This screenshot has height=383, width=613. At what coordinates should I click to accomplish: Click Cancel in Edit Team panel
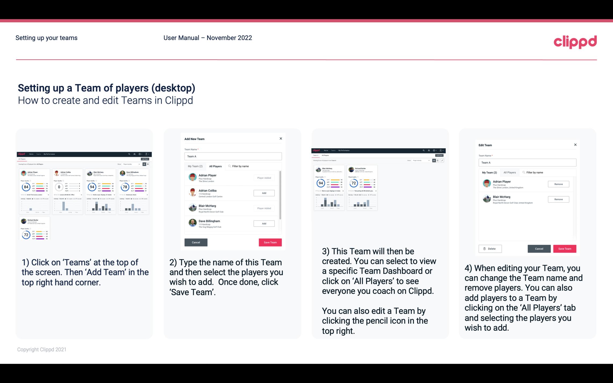(539, 248)
